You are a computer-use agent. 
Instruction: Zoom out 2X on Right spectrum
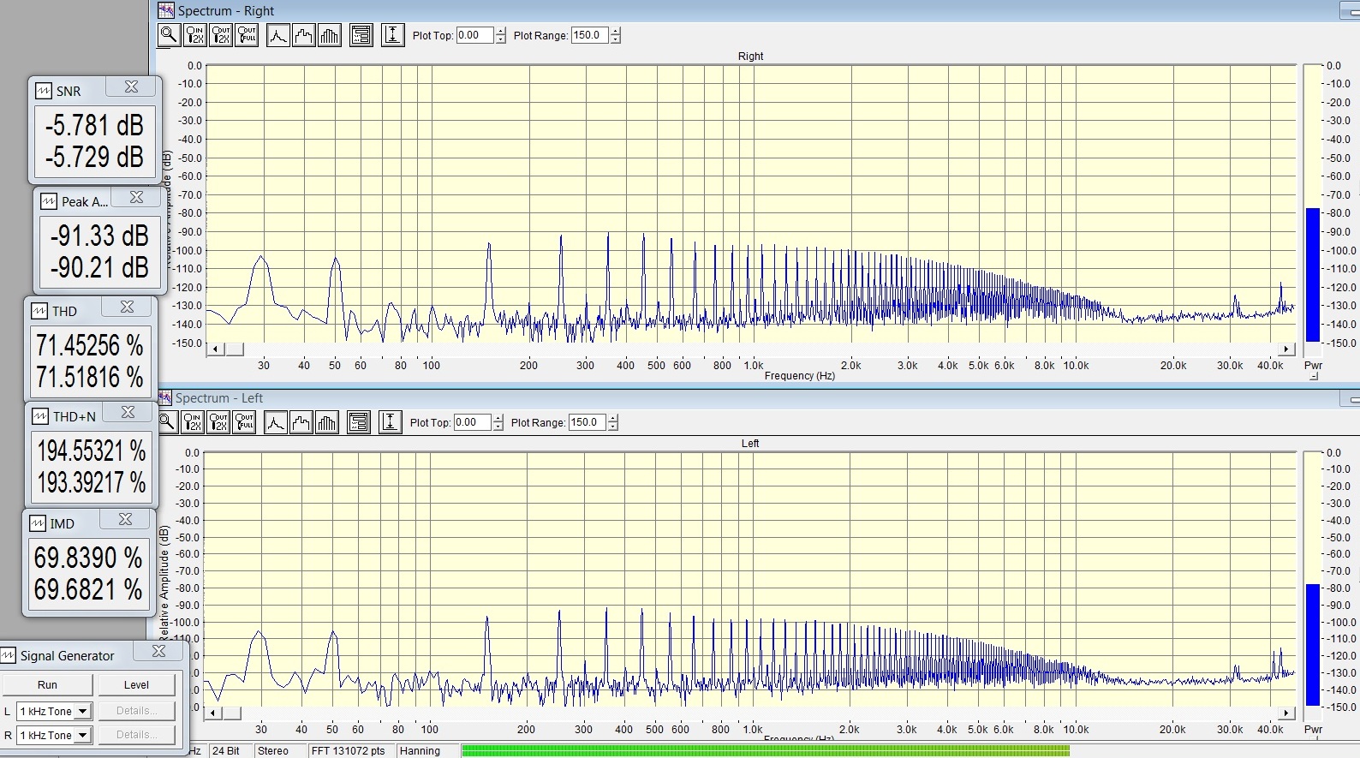[221, 35]
